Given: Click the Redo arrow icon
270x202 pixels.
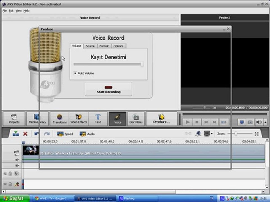Looking at the screenshot, I should click(x=47, y=134).
